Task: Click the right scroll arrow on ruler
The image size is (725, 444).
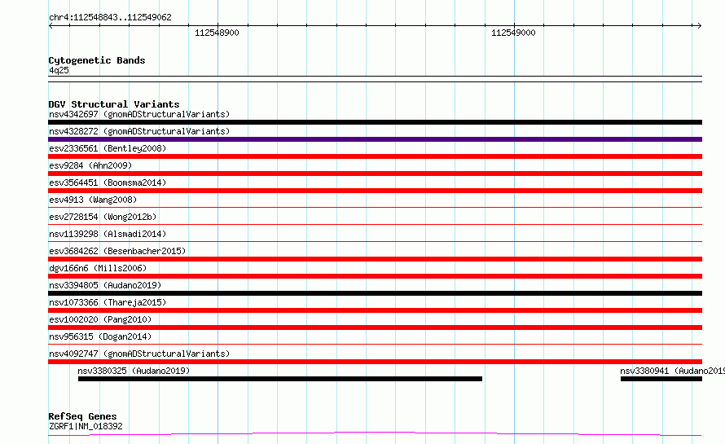Action: click(699, 26)
